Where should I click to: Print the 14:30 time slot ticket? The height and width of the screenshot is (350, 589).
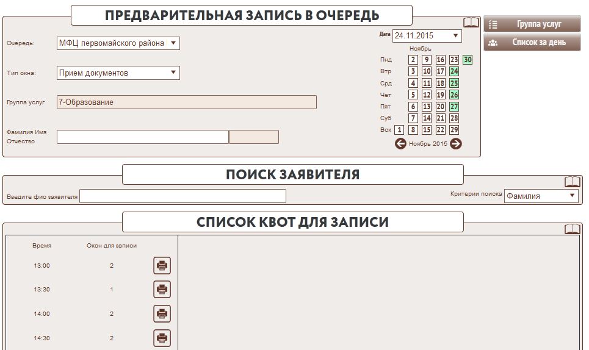coord(162,338)
